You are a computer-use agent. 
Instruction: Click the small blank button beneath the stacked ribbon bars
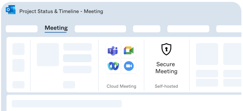69,85
